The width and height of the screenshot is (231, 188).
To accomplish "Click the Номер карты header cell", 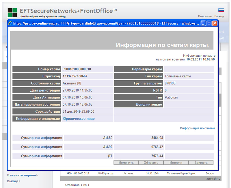I will tap(37, 69).
